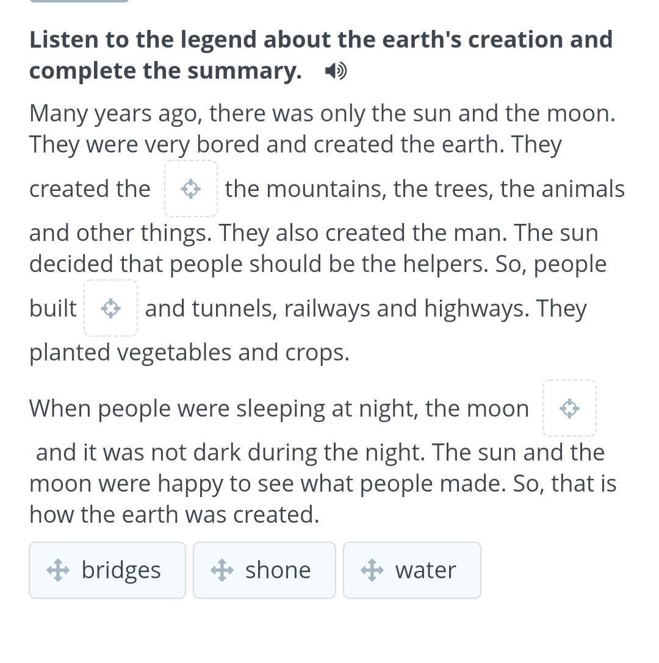Screen dimensions: 659x663
Task: Click the word "vegetables" in the summary
Action: coord(174,353)
